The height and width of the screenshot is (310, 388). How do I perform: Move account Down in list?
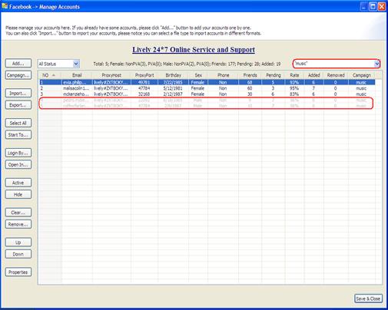(x=18, y=254)
